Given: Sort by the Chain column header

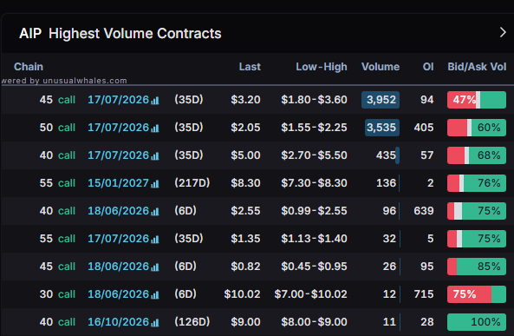Looking at the screenshot, I should (x=29, y=67).
